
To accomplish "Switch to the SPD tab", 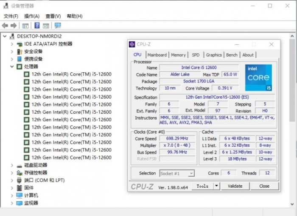I will [196, 55].
